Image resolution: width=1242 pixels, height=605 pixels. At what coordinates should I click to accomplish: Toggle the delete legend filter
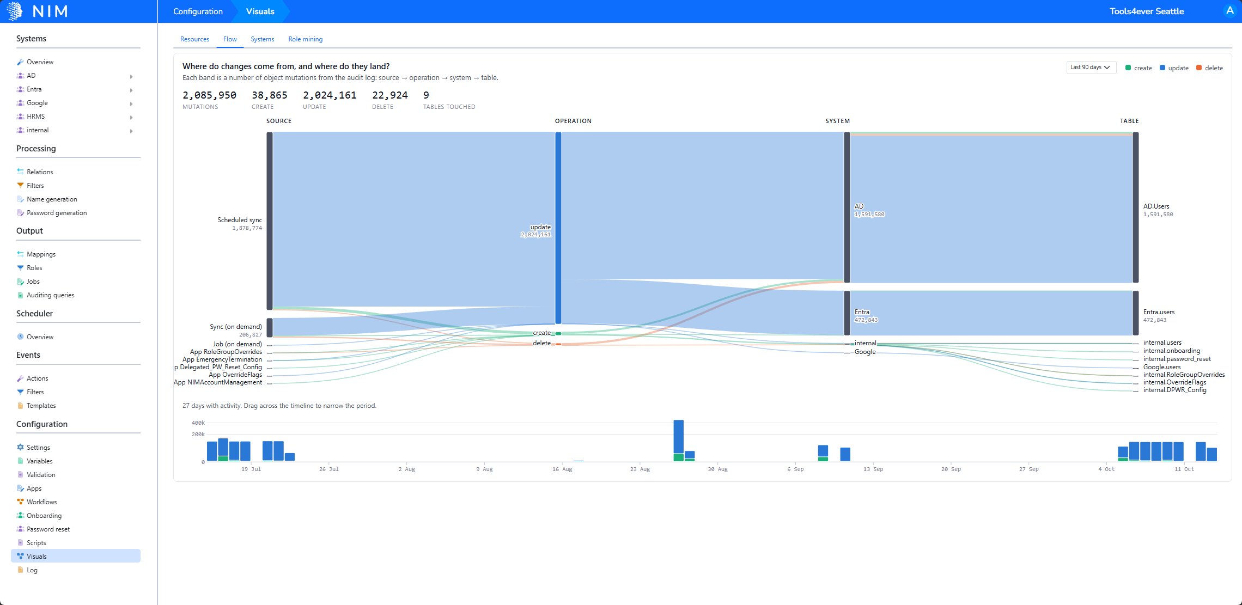tap(1209, 68)
